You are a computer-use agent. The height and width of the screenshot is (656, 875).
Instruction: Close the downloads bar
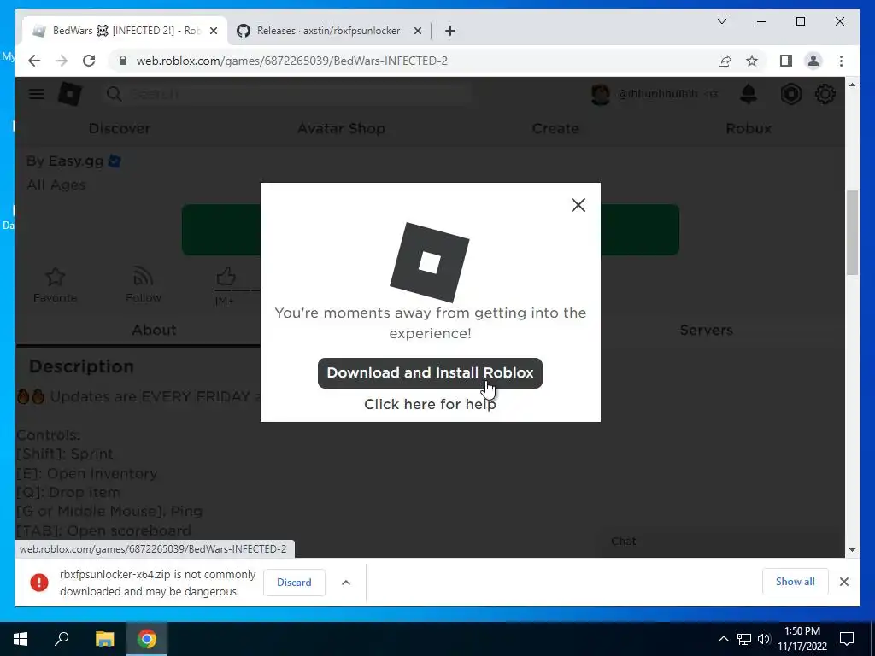pyautogui.click(x=843, y=582)
